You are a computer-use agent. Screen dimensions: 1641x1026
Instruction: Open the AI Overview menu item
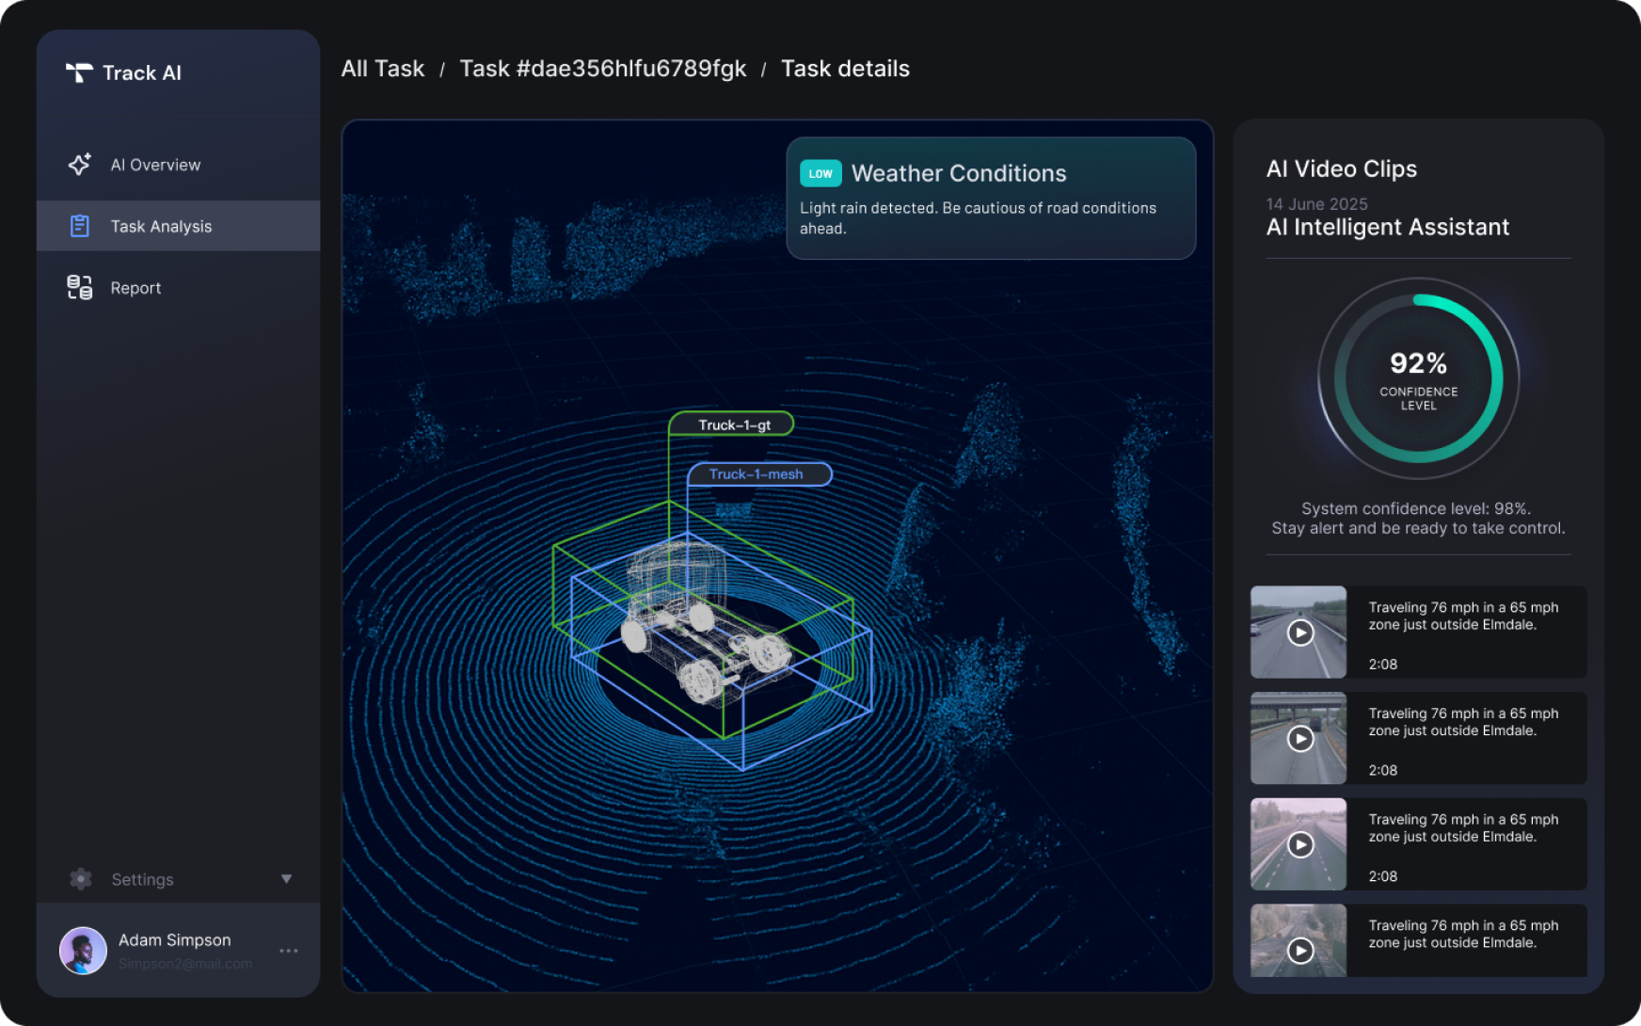point(178,165)
